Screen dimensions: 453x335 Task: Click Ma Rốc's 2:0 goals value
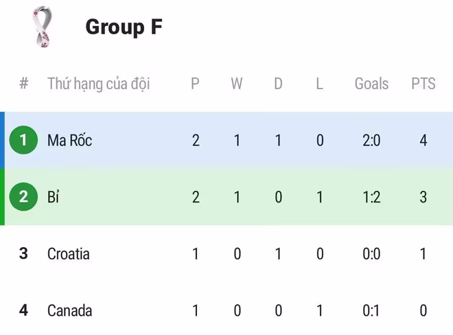[x=371, y=141]
